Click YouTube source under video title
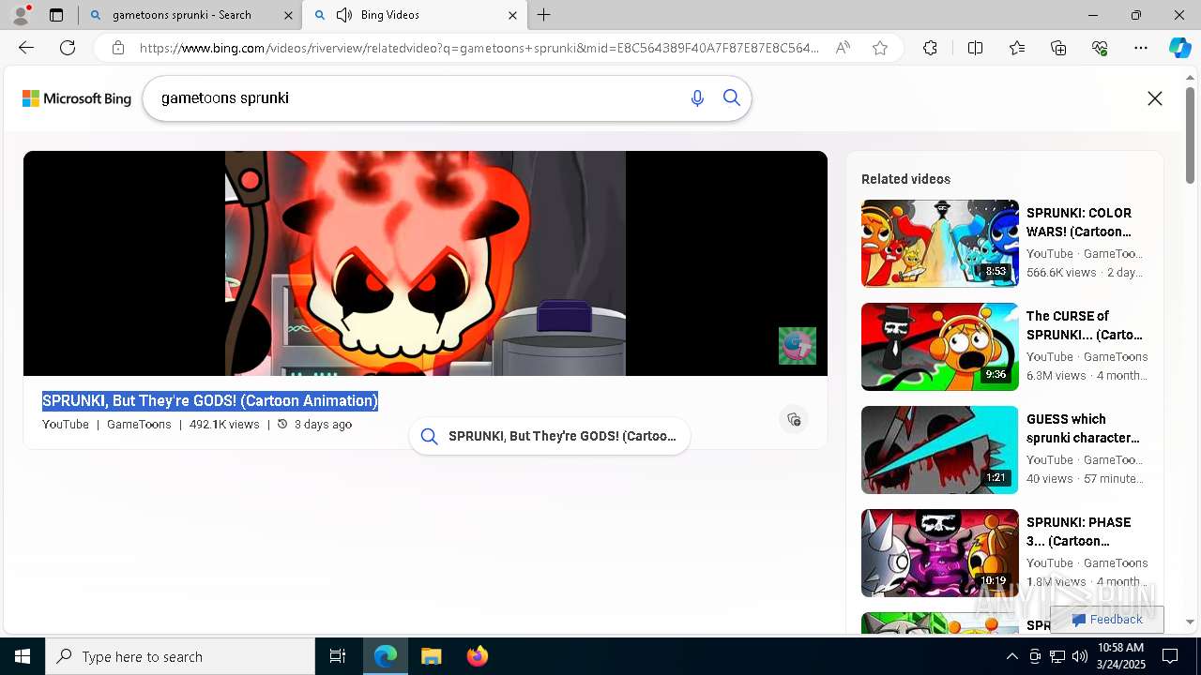This screenshot has width=1201, height=675. (x=66, y=425)
